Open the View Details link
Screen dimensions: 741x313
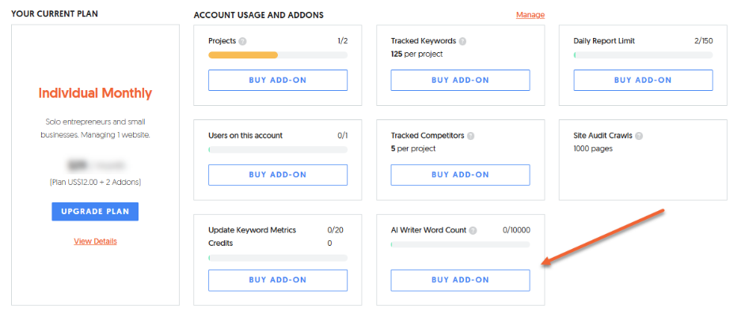[95, 241]
